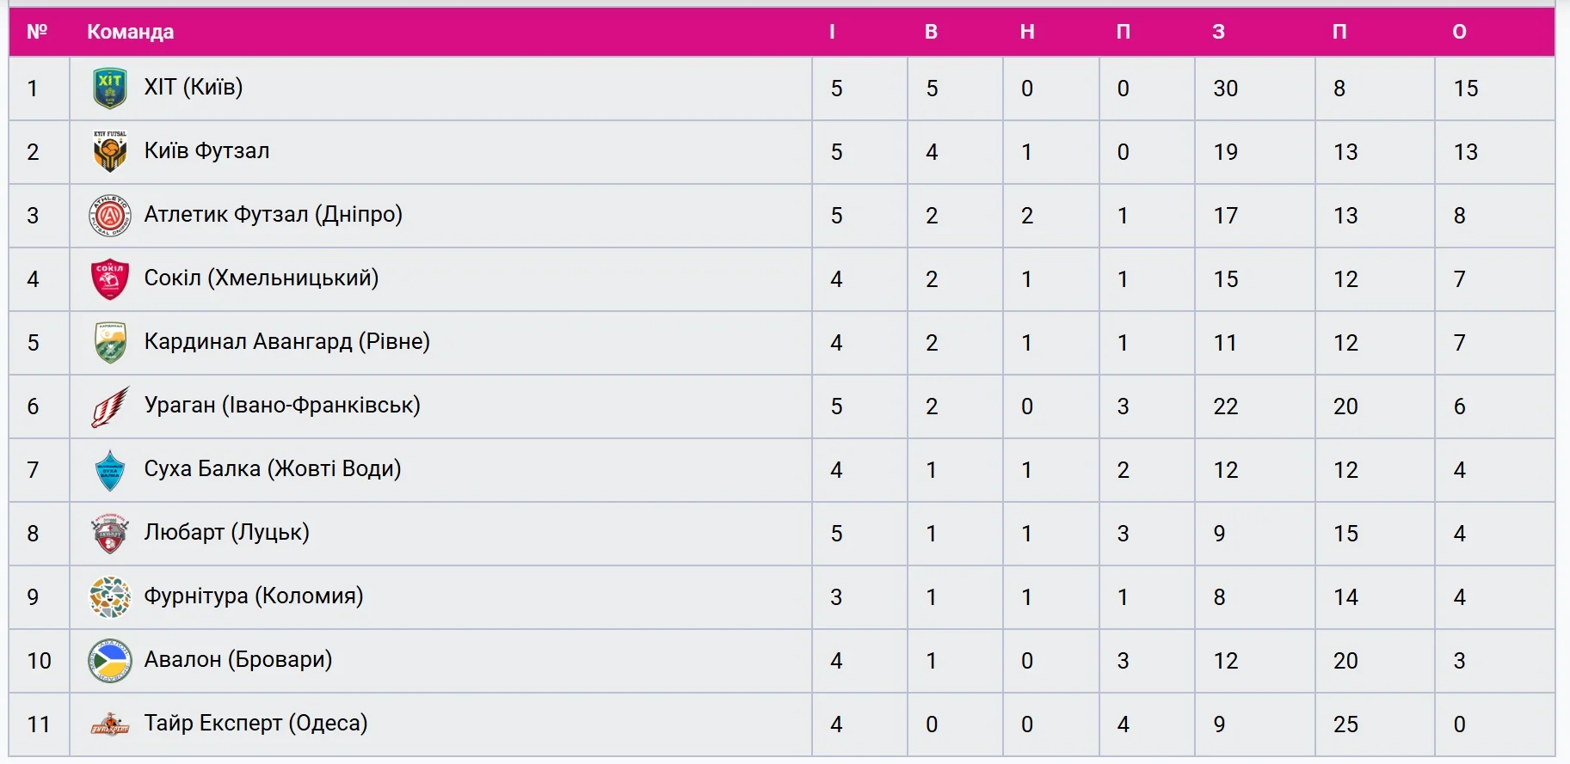Image resolution: width=1570 pixels, height=764 pixels.
Task: Click the О points column header
Action: (1459, 32)
